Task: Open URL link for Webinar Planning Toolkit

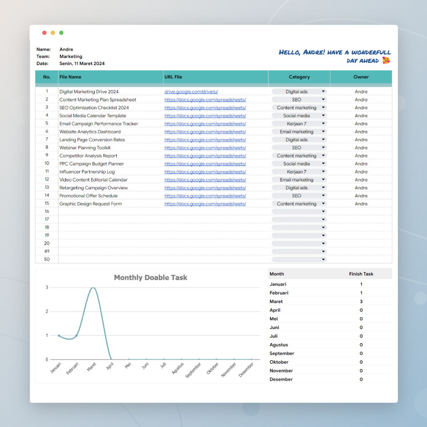Action: pyautogui.click(x=205, y=148)
